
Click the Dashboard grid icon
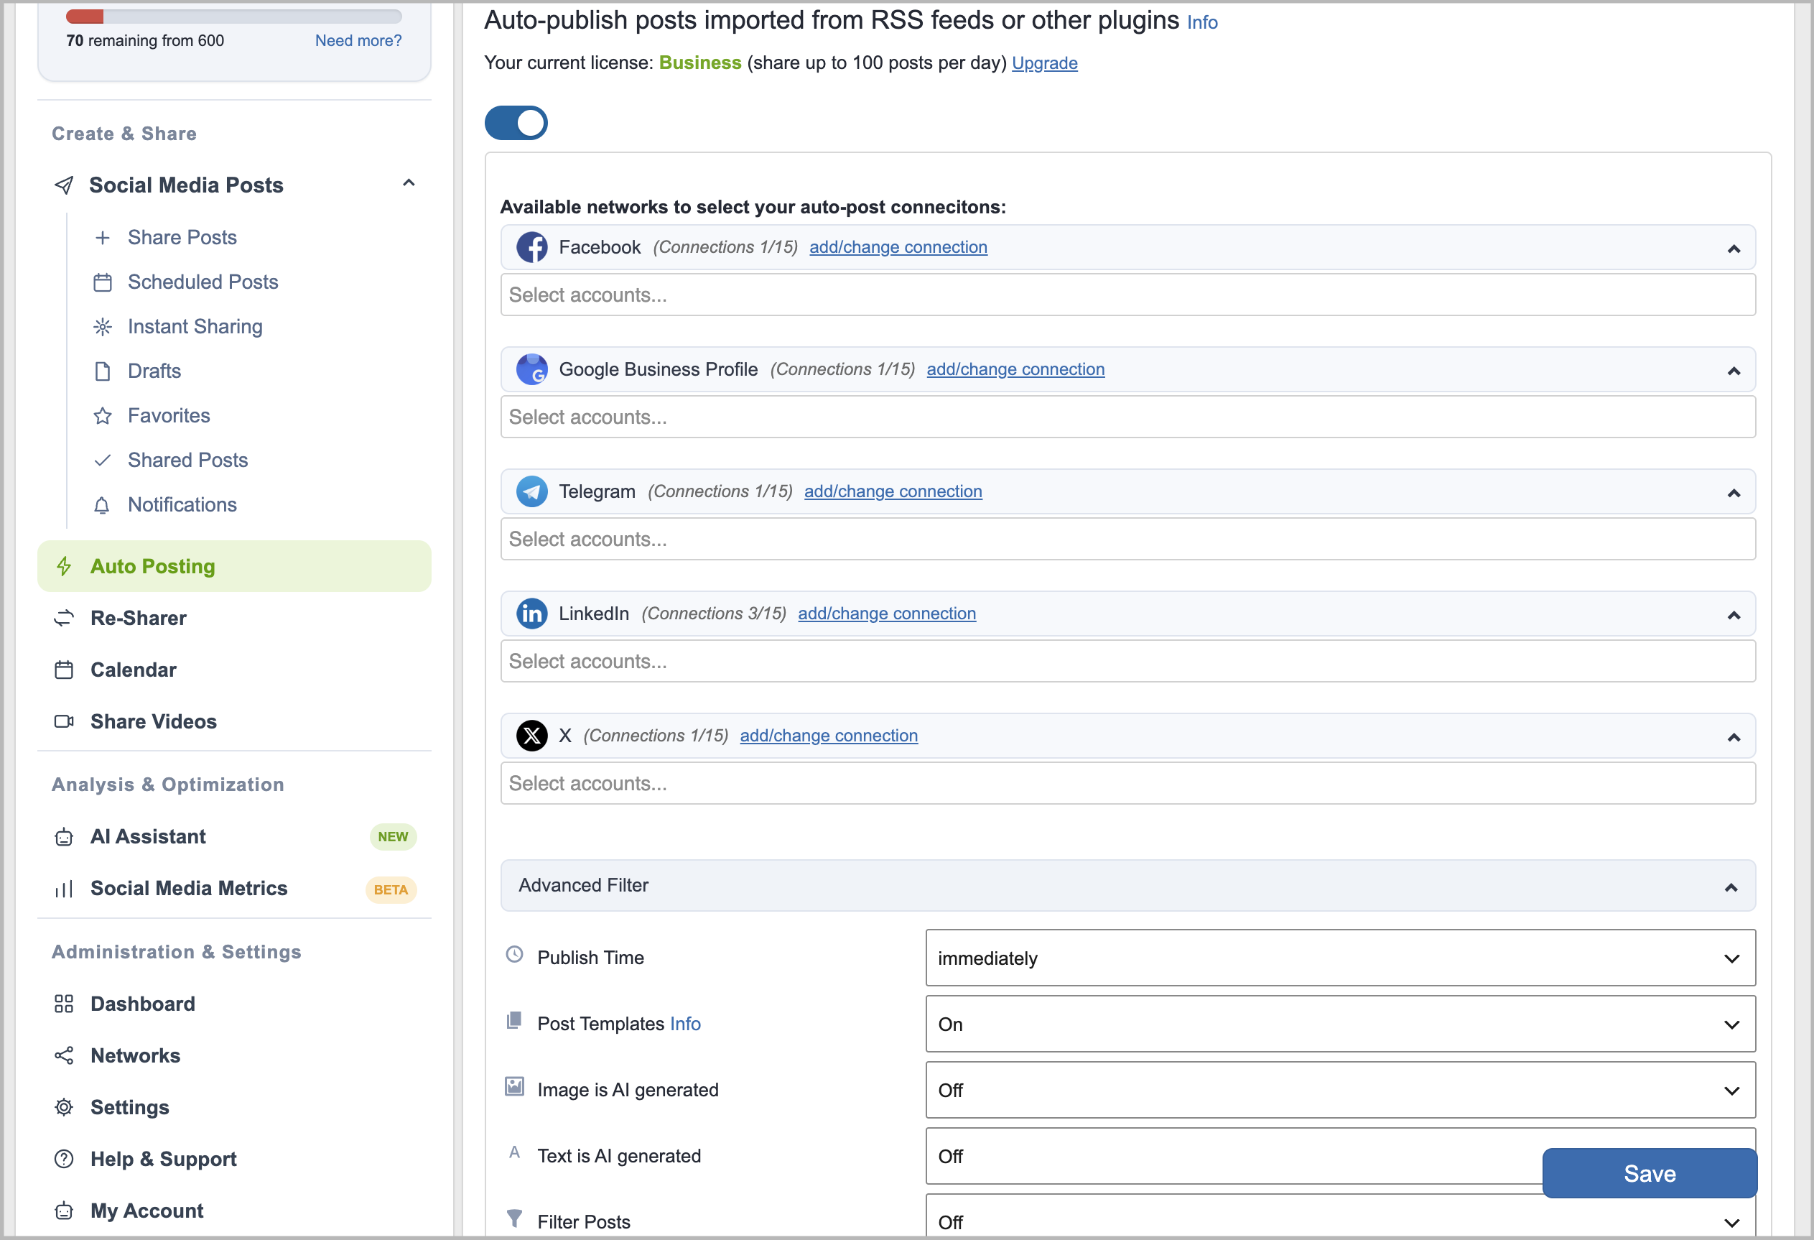(64, 1004)
